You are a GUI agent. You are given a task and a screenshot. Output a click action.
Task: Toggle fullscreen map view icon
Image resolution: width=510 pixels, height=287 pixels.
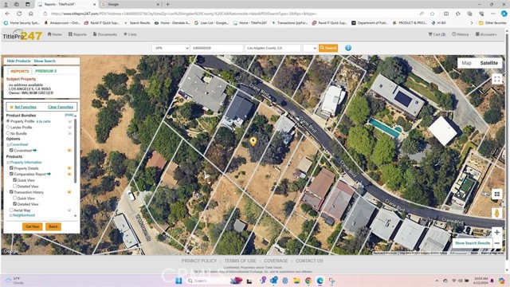click(496, 79)
